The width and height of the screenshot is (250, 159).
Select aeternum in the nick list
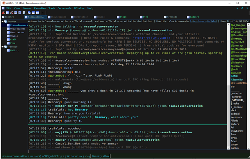(x=236, y=117)
